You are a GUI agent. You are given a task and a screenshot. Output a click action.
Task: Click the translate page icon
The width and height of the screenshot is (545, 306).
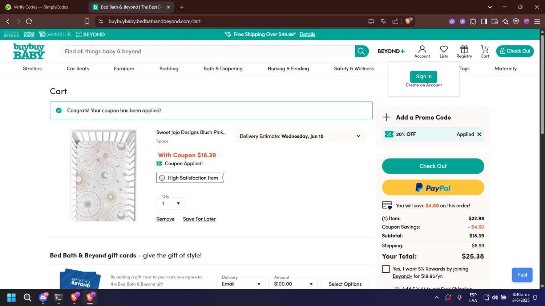point(383,21)
